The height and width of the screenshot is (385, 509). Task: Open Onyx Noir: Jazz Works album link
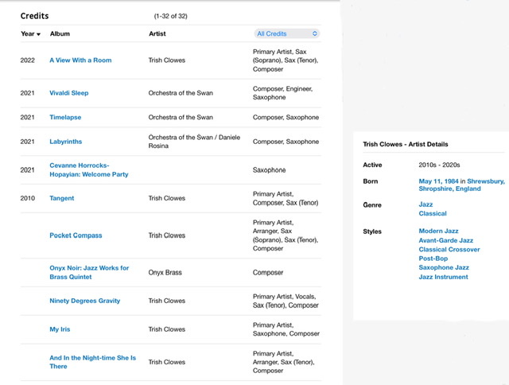[x=89, y=272]
